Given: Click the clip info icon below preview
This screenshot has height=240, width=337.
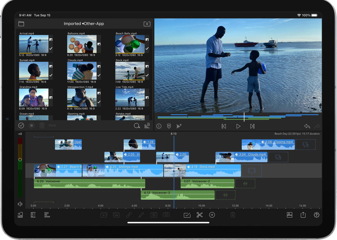Looking at the screenshot, I should 159,126.
